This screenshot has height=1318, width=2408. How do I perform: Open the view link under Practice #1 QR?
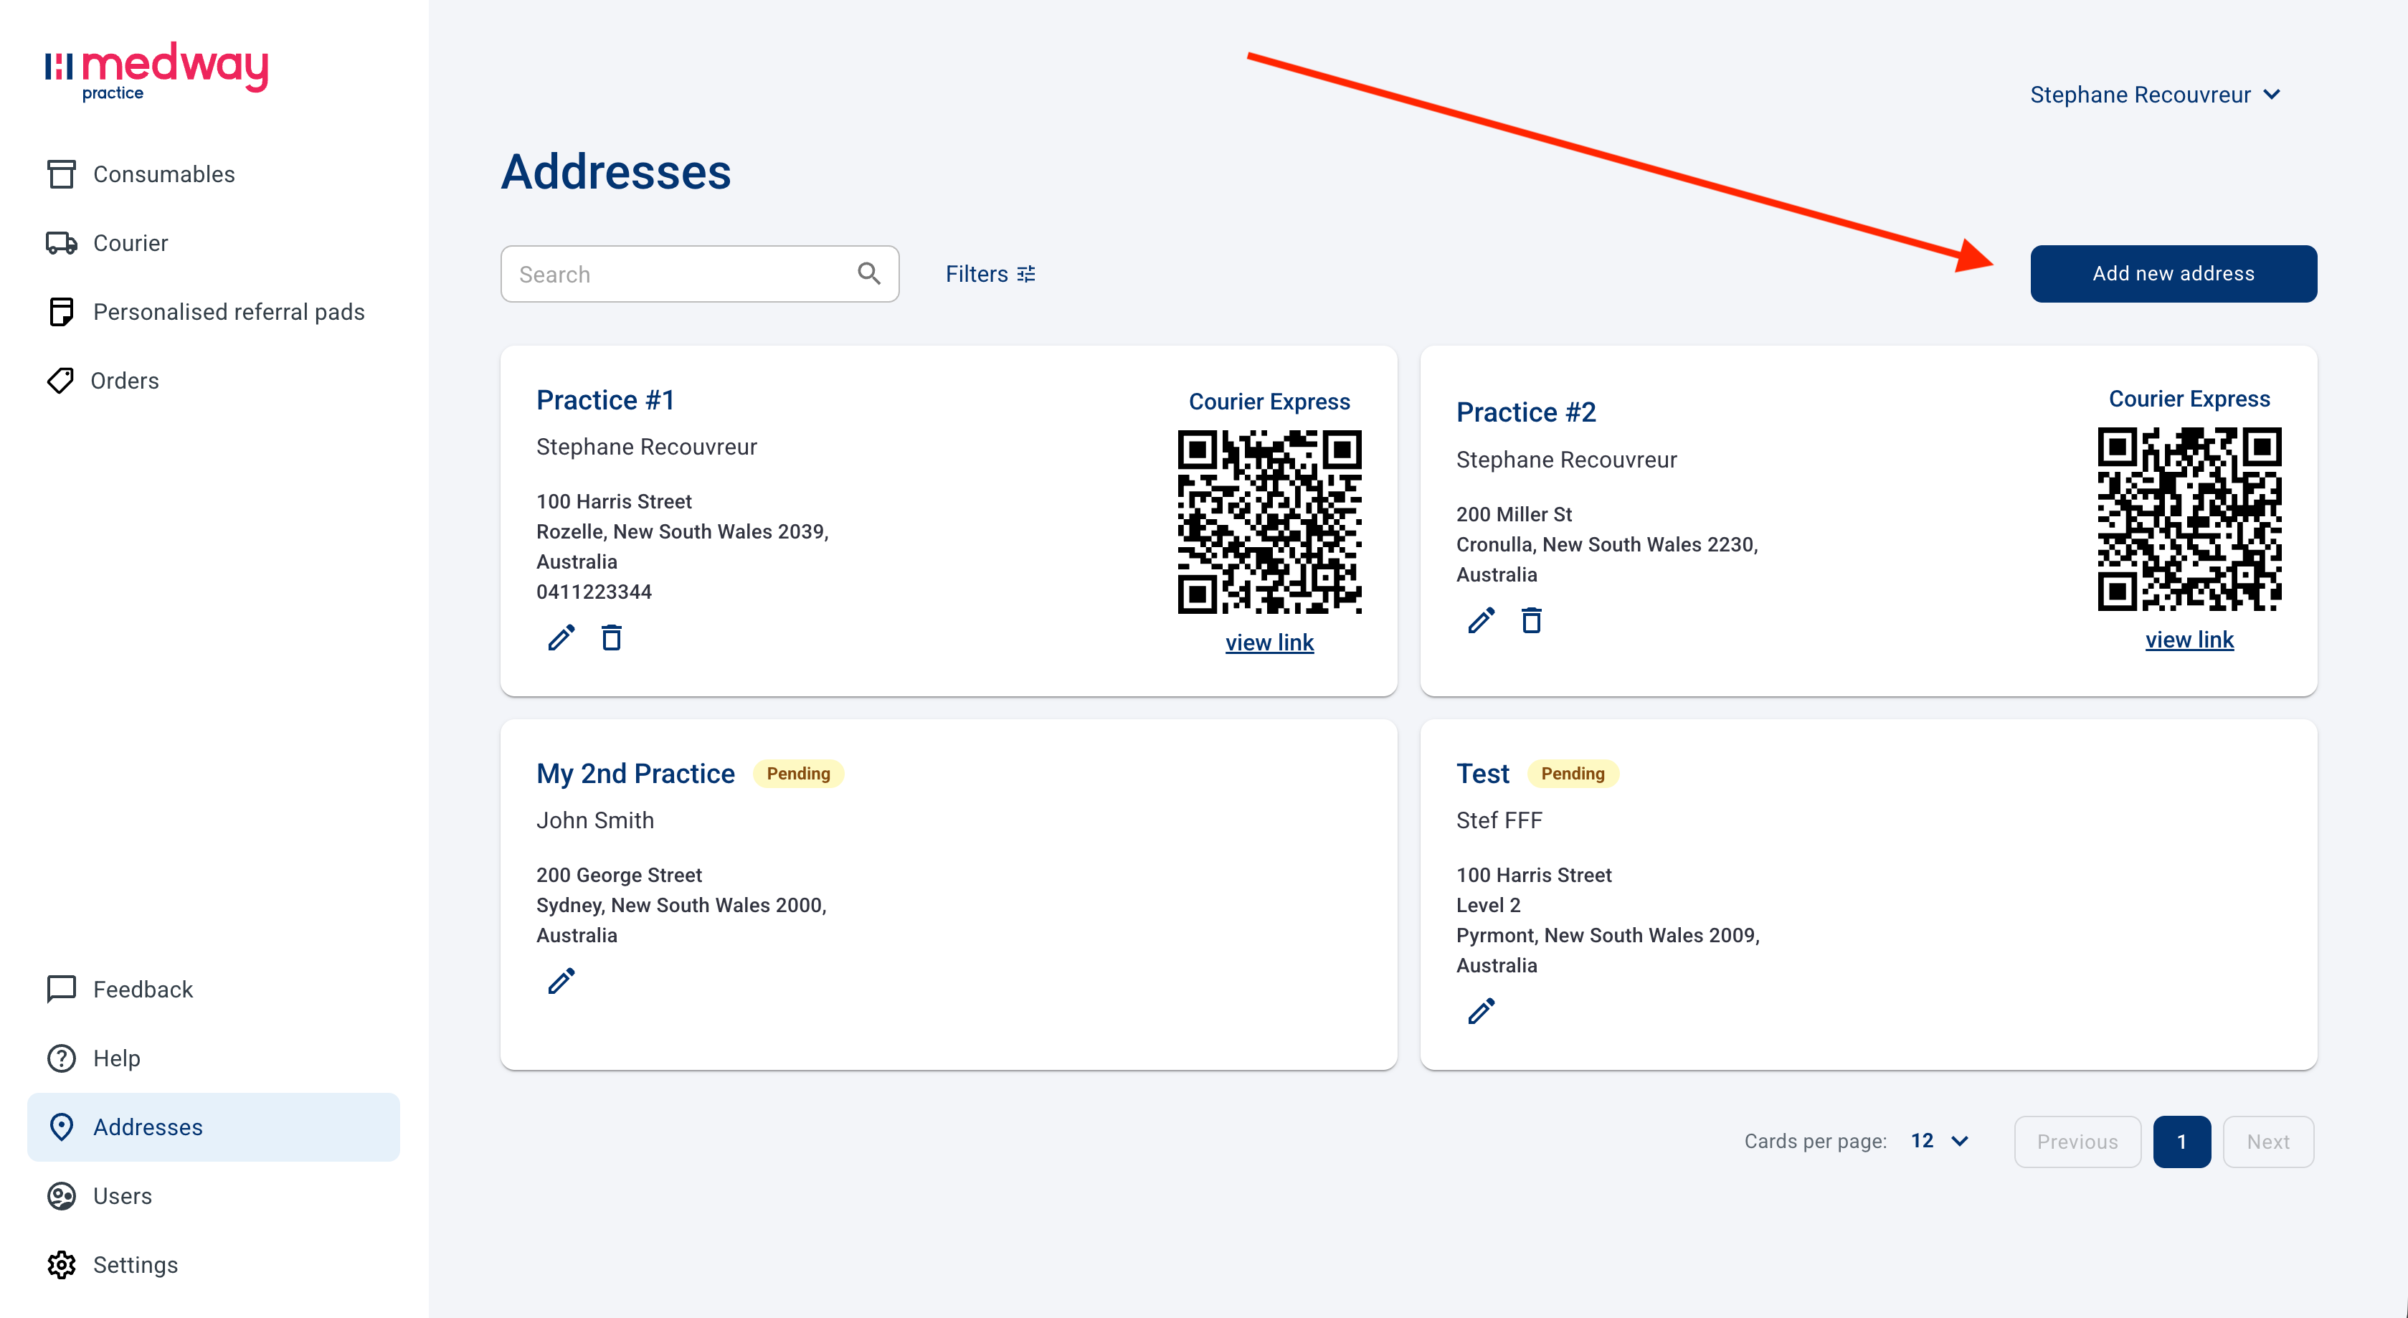pos(1269,643)
